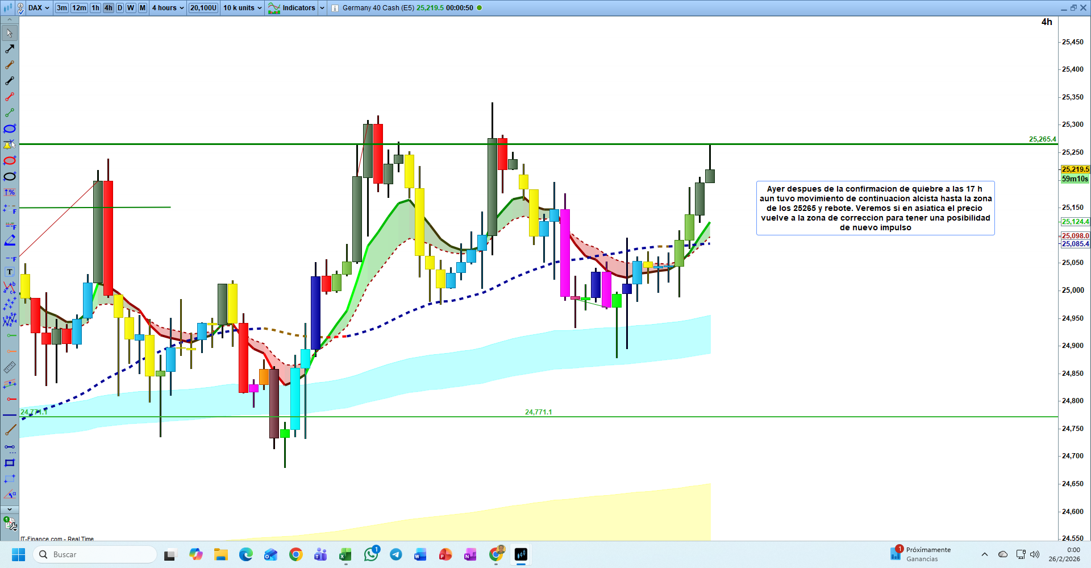Screen dimensions: 1091x568
Task: Toggle the 1h timeframe button
Action: [95, 8]
